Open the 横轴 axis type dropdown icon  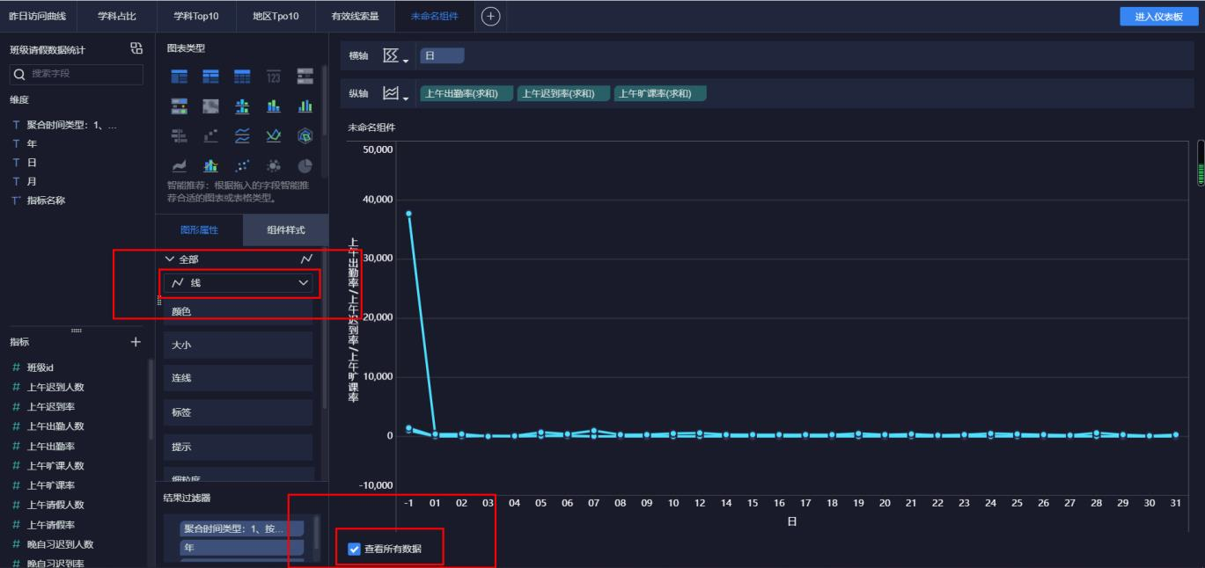click(x=395, y=56)
